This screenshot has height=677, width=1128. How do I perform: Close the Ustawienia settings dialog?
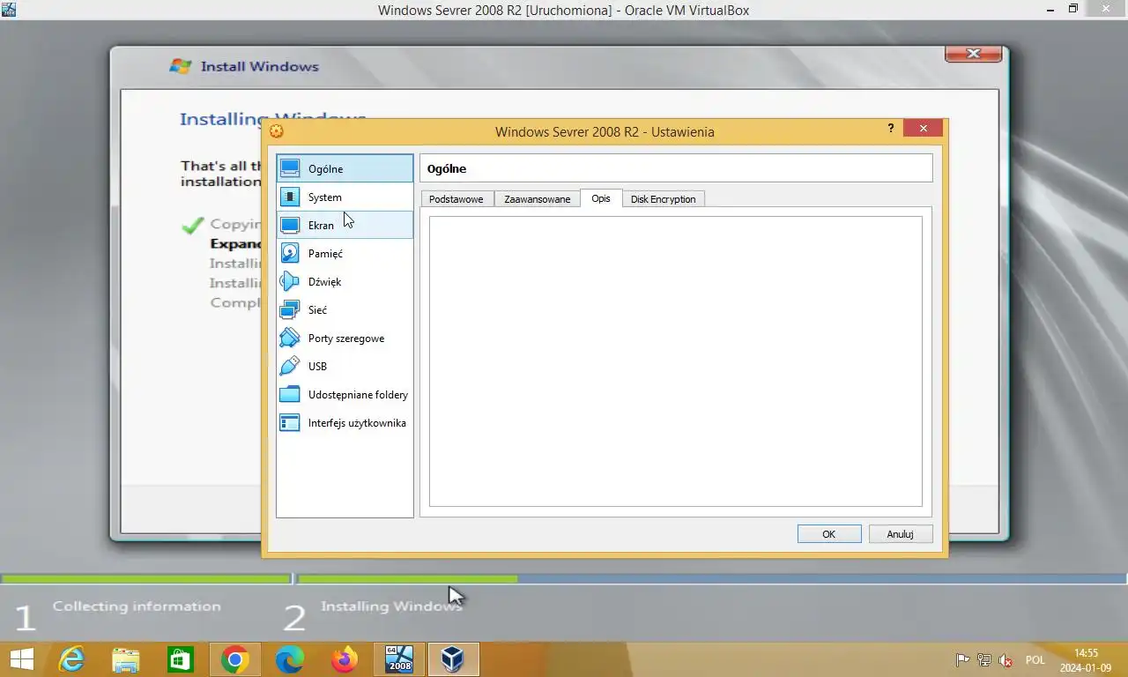(x=924, y=129)
